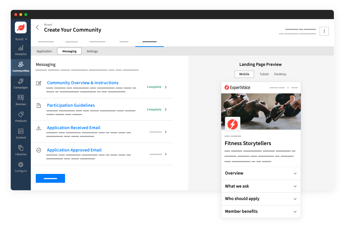
Task: Click Complete status on Participation Guidelines row
Action: (x=154, y=109)
